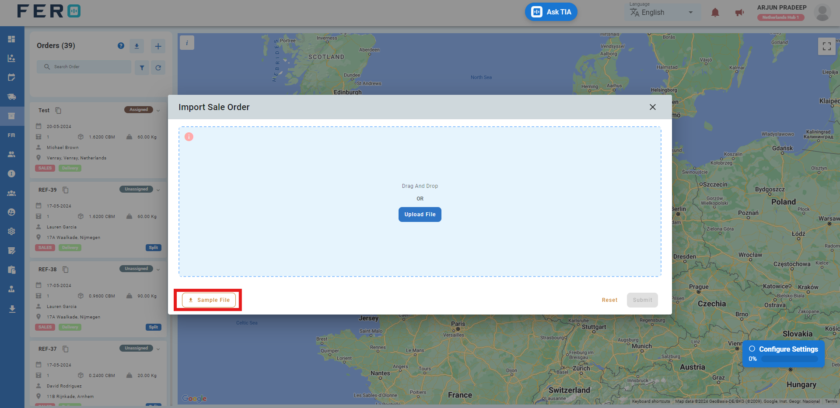840x408 pixels.
Task: Click the import download icon in Orders header
Action: 136,46
